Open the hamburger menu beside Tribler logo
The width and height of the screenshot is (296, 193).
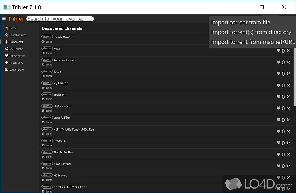coord(4,19)
